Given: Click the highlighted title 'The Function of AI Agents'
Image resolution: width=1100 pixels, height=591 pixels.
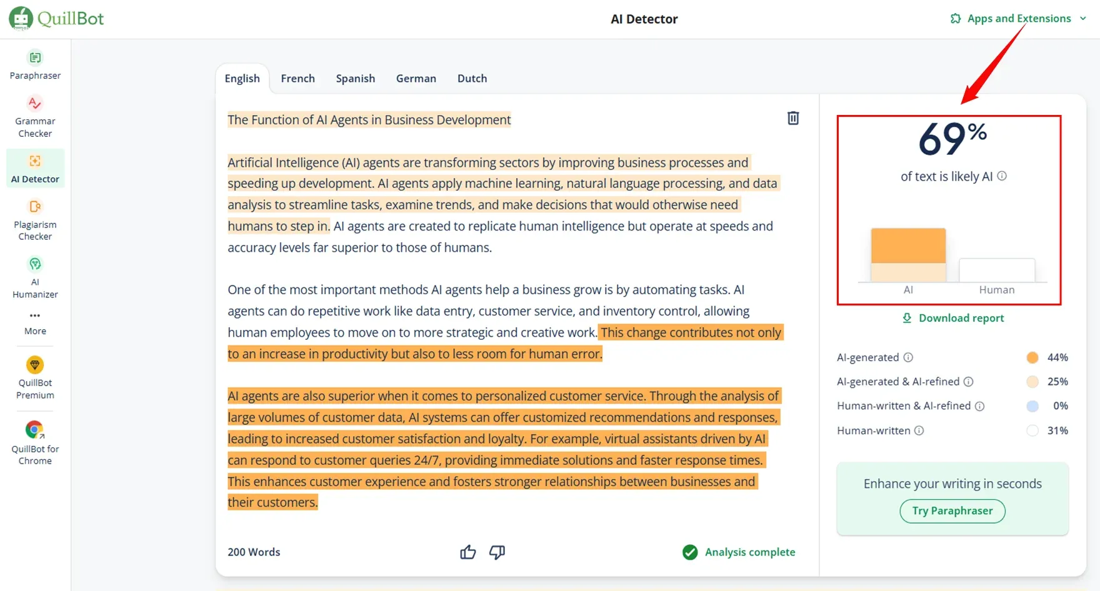Looking at the screenshot, I should 369,120.
